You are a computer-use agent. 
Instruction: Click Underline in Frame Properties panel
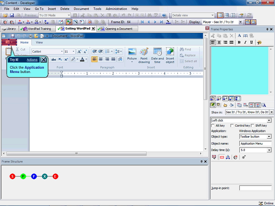pyautogui.click(x=251, y=42)
